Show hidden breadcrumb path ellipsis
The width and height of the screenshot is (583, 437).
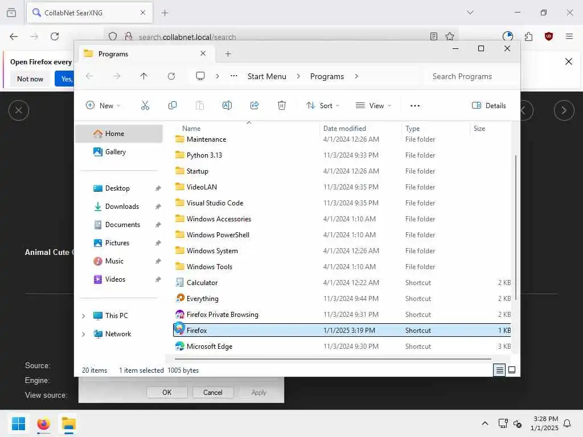point(234,76)
